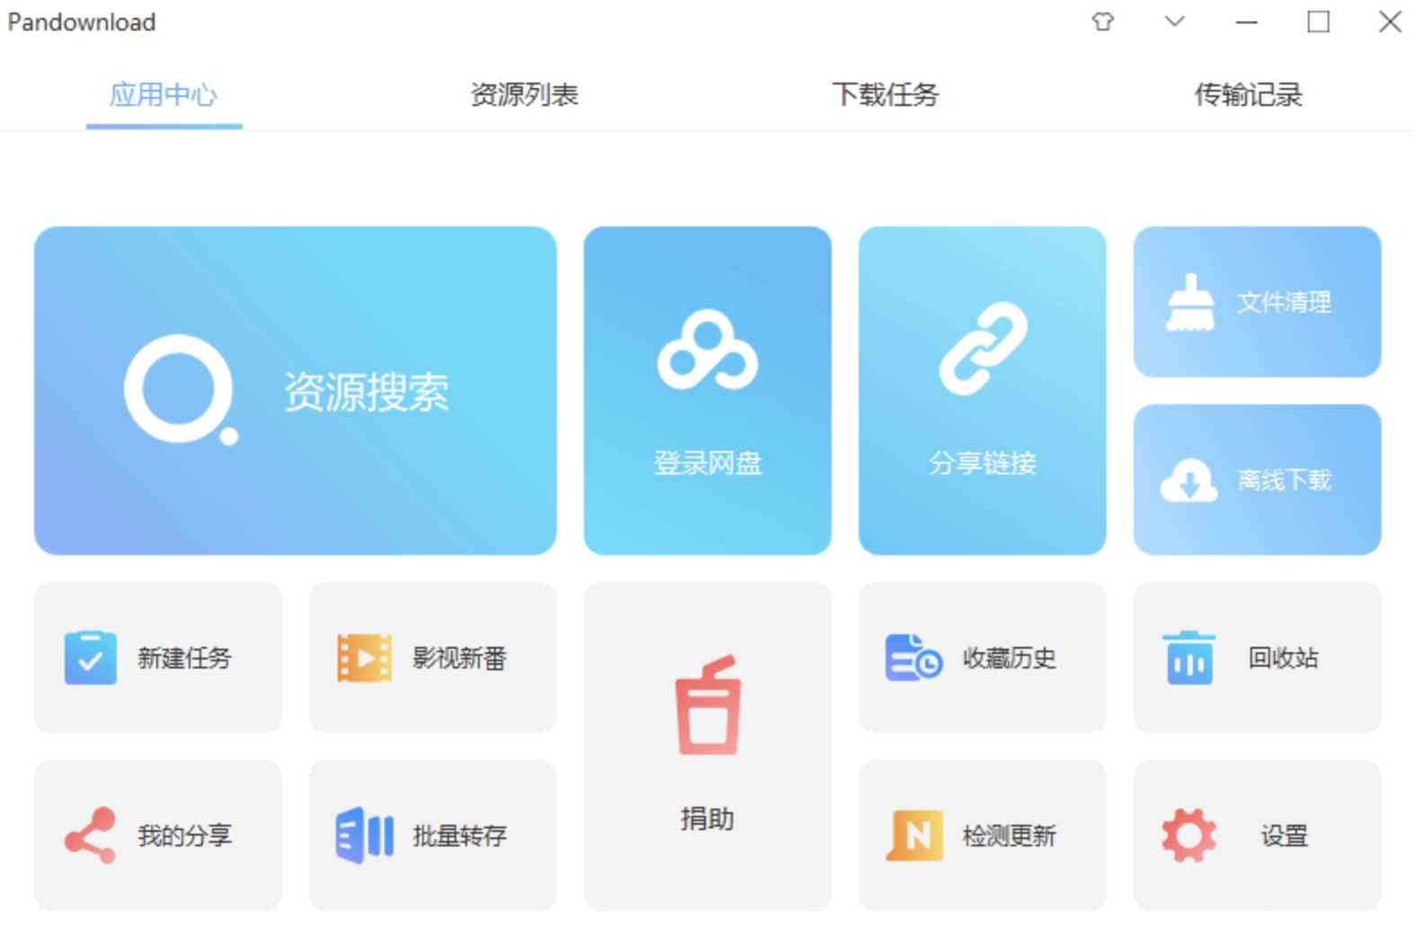Click the 检测更新 text

[x=1010, y=836]
